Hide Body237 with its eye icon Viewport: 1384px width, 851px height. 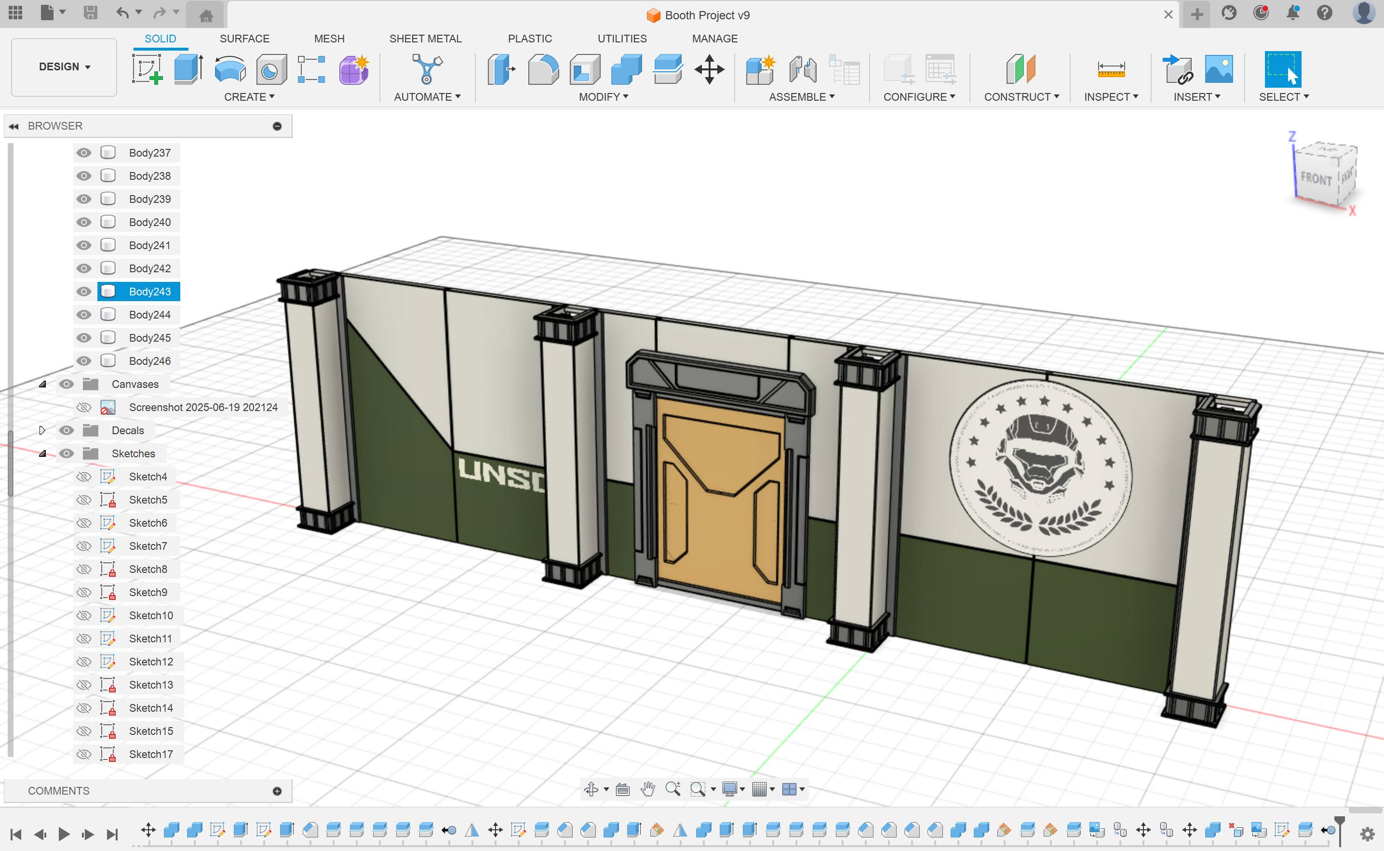[84, 153]
